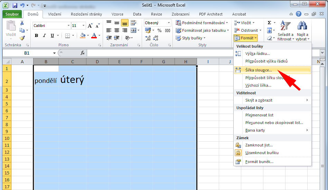Decrease indent icon
Image resolution: width=328 pixels, height=190 pixels.
coord(109,38)
